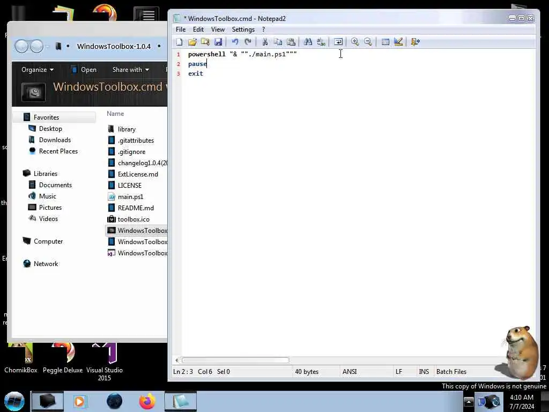549x412 pixels.
Task: Open the Share with dropdown in Explorer
Action: click(x=131, y=70)
